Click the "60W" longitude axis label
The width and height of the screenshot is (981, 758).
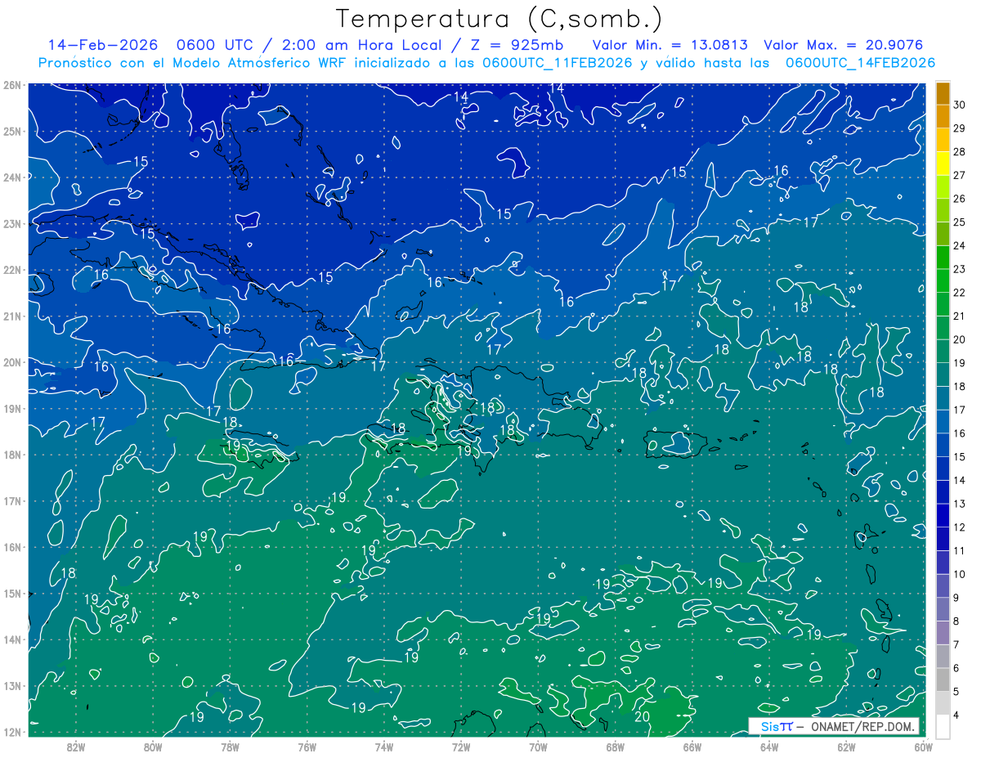(923, 747)
